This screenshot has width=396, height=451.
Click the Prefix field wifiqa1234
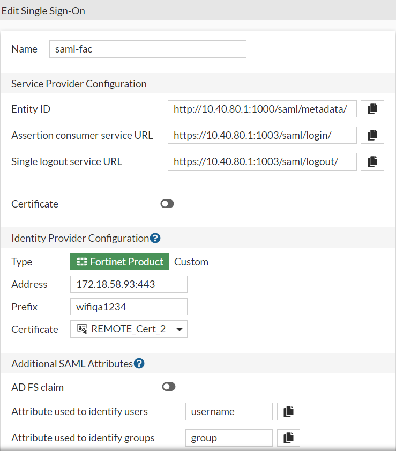(x=129, y=307)
